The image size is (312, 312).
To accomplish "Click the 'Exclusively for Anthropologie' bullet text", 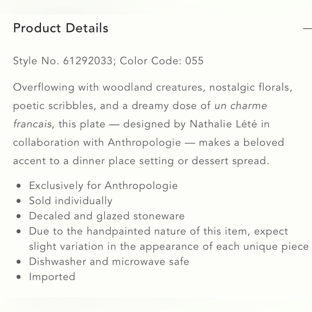I will pyautogui.click(x=103, y=186).
